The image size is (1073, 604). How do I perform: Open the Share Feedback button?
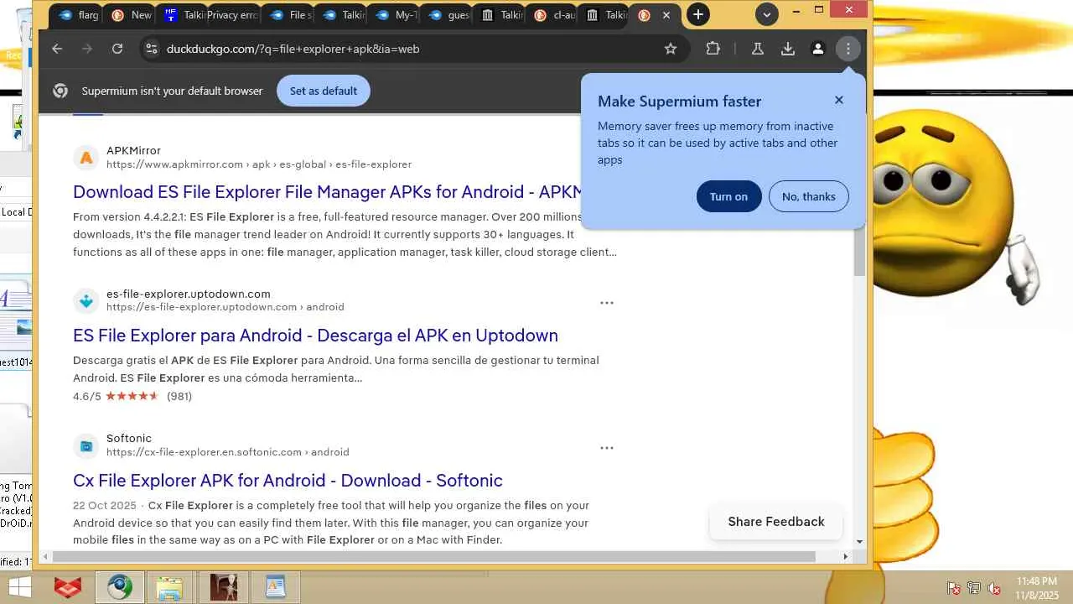(x=776, y=522)
